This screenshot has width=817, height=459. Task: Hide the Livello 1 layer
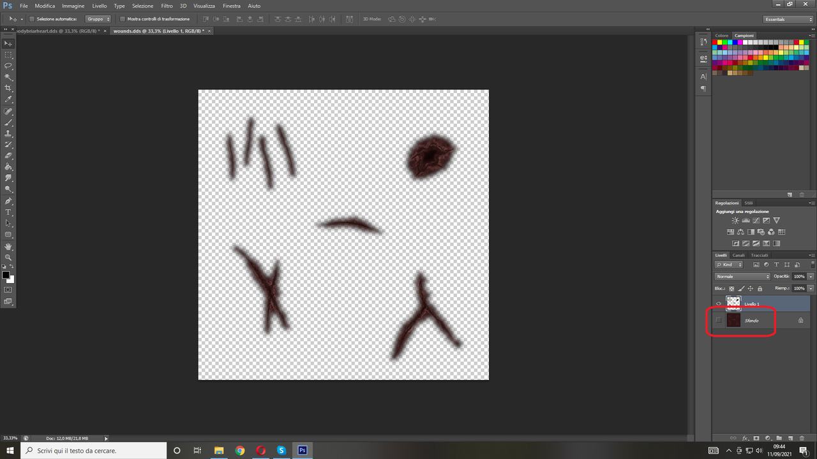click(719, 303)
